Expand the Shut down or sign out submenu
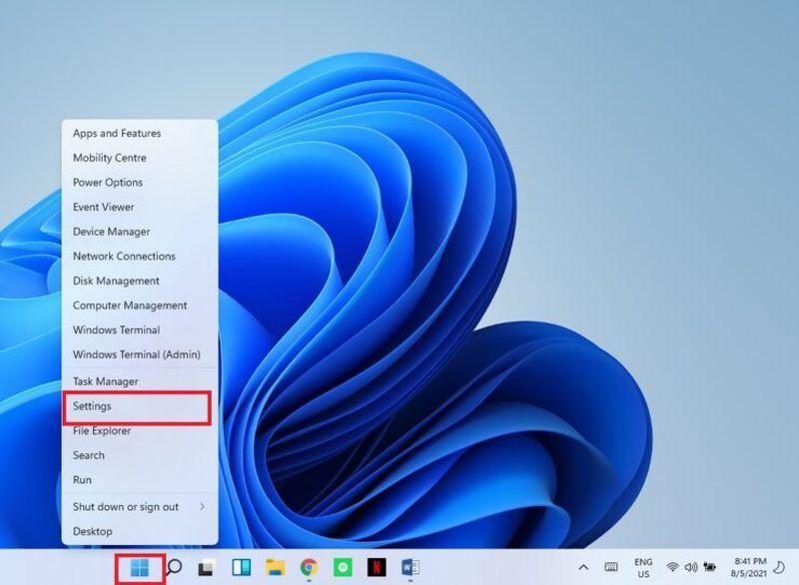 coord(120,506)
